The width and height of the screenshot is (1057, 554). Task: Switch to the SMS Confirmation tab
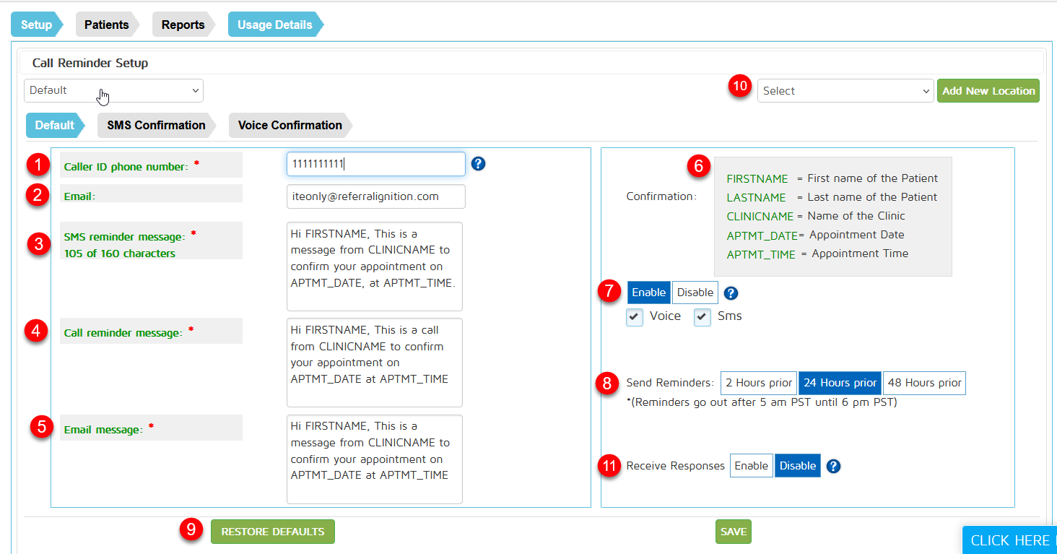(156, 125)
